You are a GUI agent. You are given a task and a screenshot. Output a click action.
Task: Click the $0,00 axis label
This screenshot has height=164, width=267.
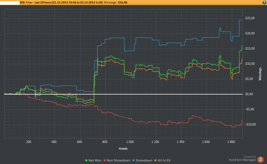249,94
